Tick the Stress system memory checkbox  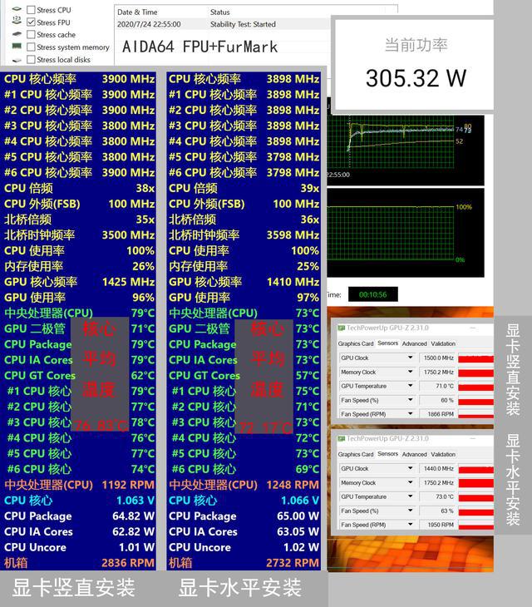[31, 47]
